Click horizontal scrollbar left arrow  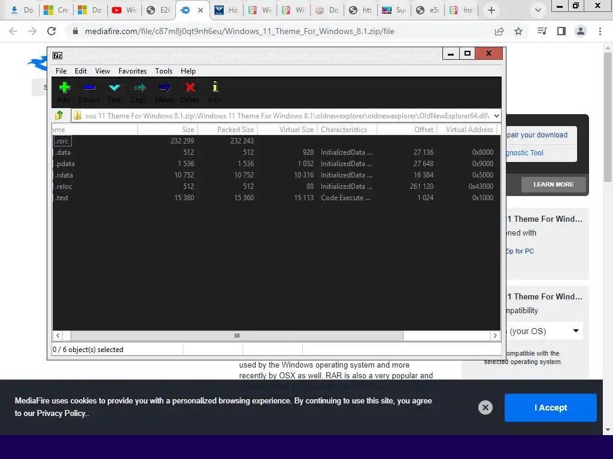[58, 336]
